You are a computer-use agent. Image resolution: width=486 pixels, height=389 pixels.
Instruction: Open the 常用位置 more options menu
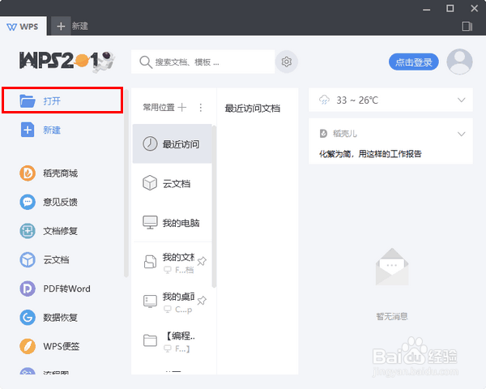(x=201, y=107)
